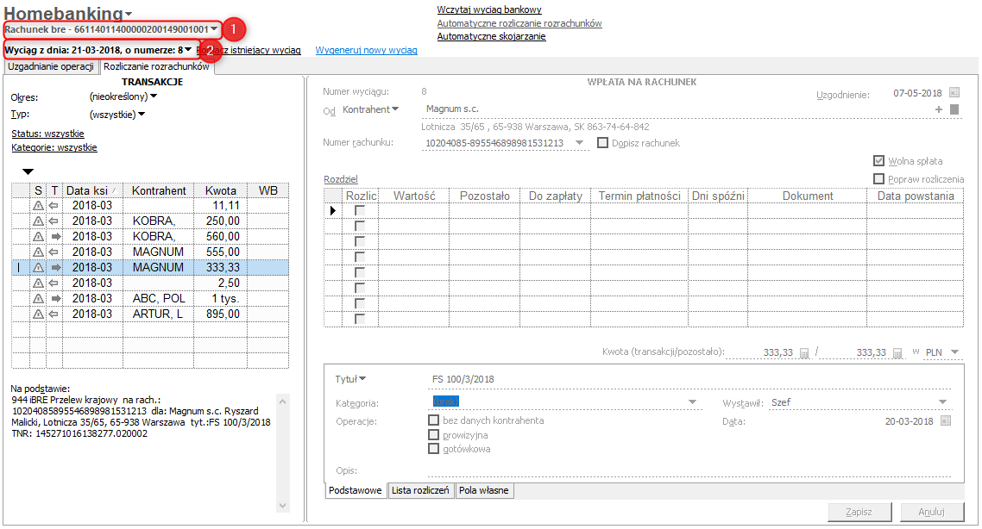982x529 pixels.
Task: Open Typ (wszystkie) dropdown
Action: coord(141,114)
